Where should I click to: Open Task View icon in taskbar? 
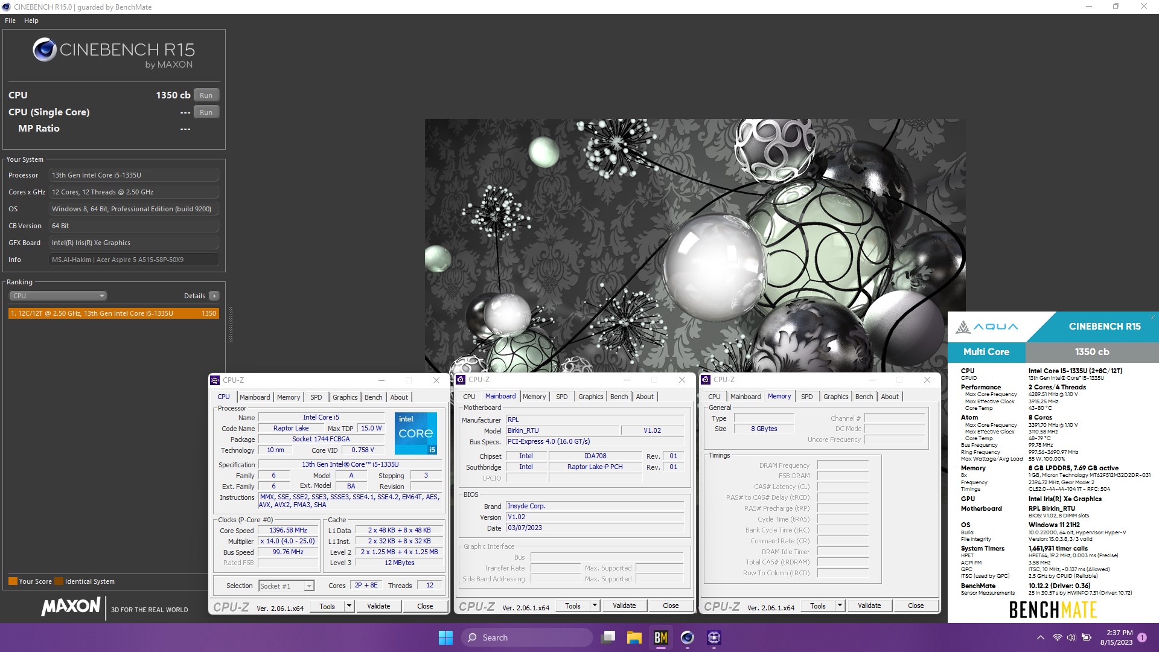(608, 638)
